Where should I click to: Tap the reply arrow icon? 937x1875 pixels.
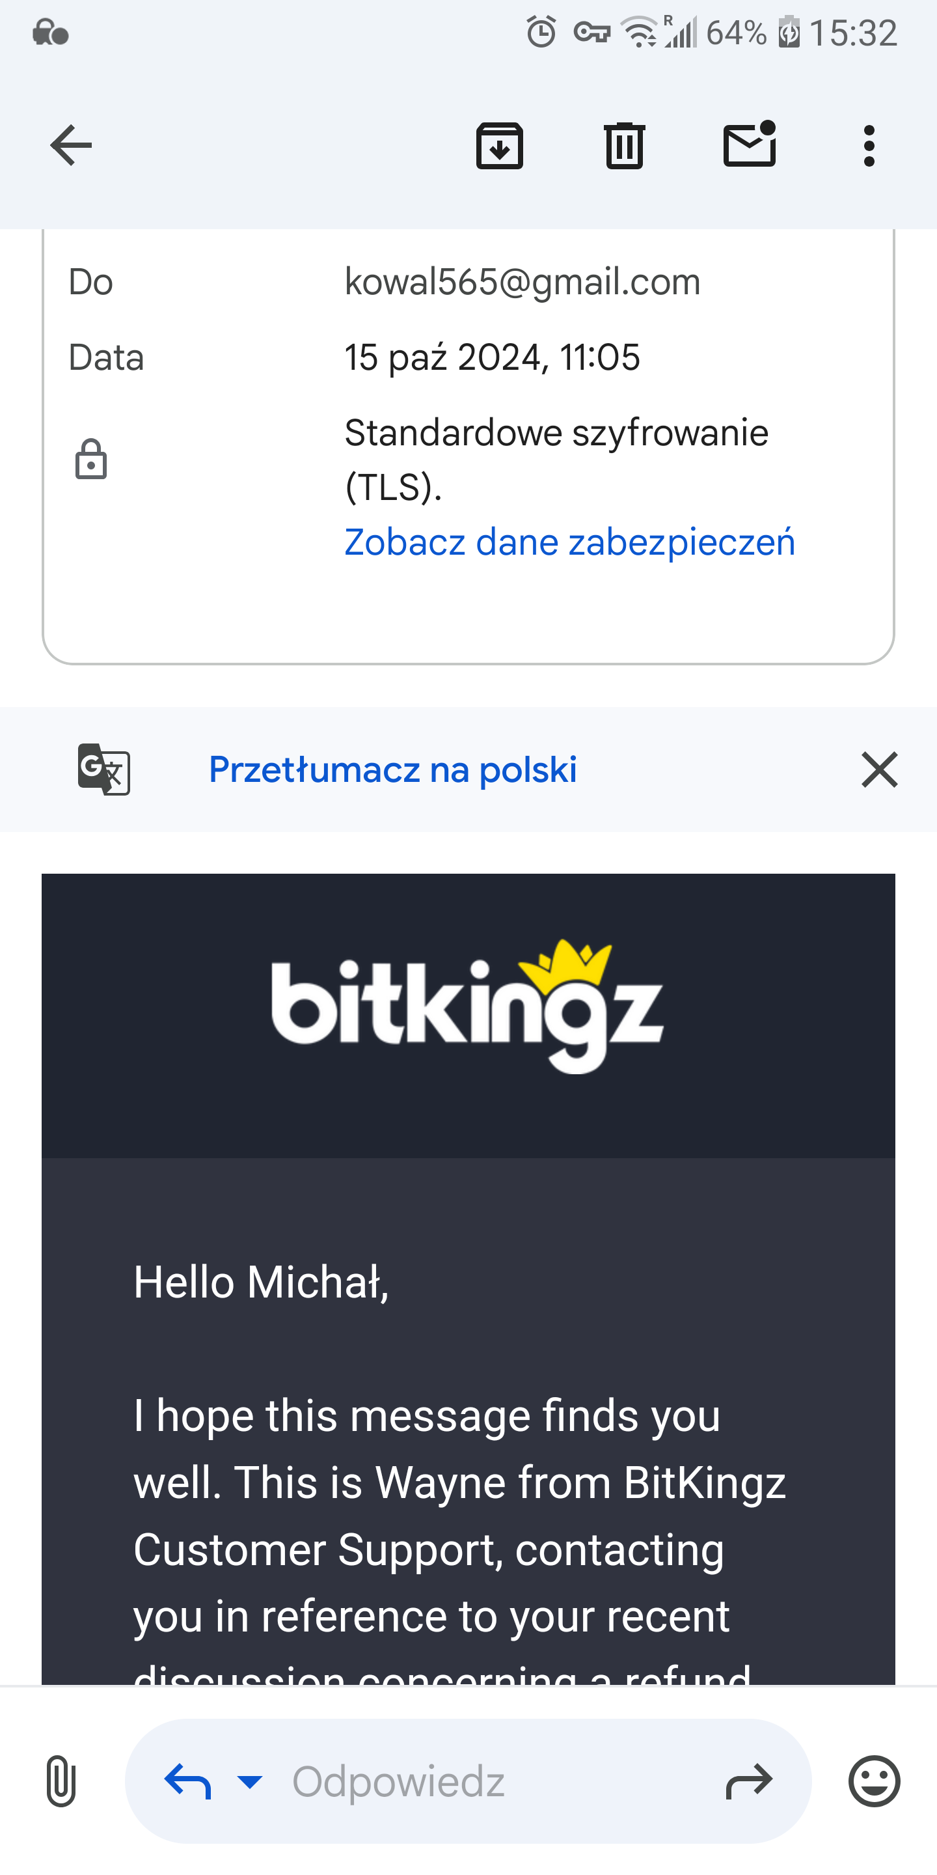click(187, 1781)
